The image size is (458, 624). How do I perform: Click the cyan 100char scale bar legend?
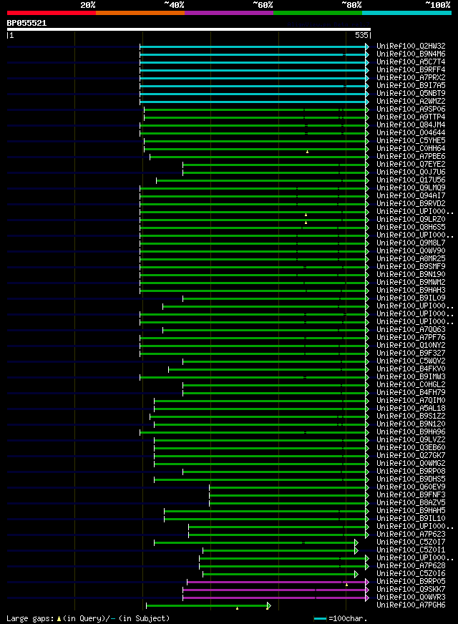coord(320,618)
